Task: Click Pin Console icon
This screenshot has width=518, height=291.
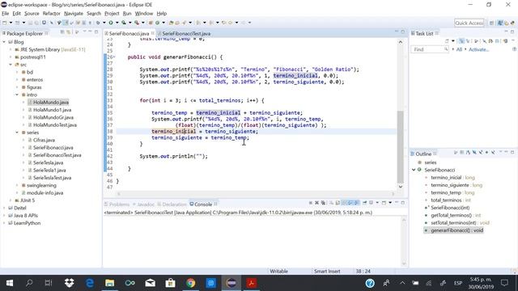Action: pos(364,203)
